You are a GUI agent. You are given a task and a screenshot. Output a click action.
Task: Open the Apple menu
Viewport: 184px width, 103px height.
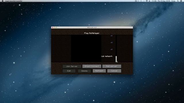[3, 1]
